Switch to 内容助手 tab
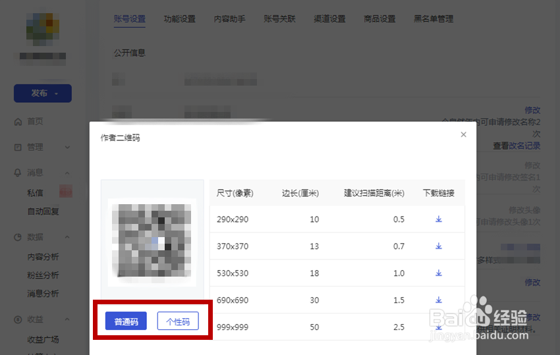Screen dimensions: 560x355 [230, 19]
